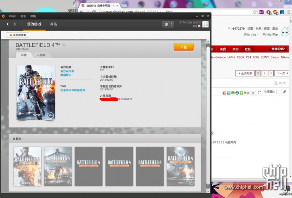
Task: Click the green plus share icon
Action: [x=241, y=93]
